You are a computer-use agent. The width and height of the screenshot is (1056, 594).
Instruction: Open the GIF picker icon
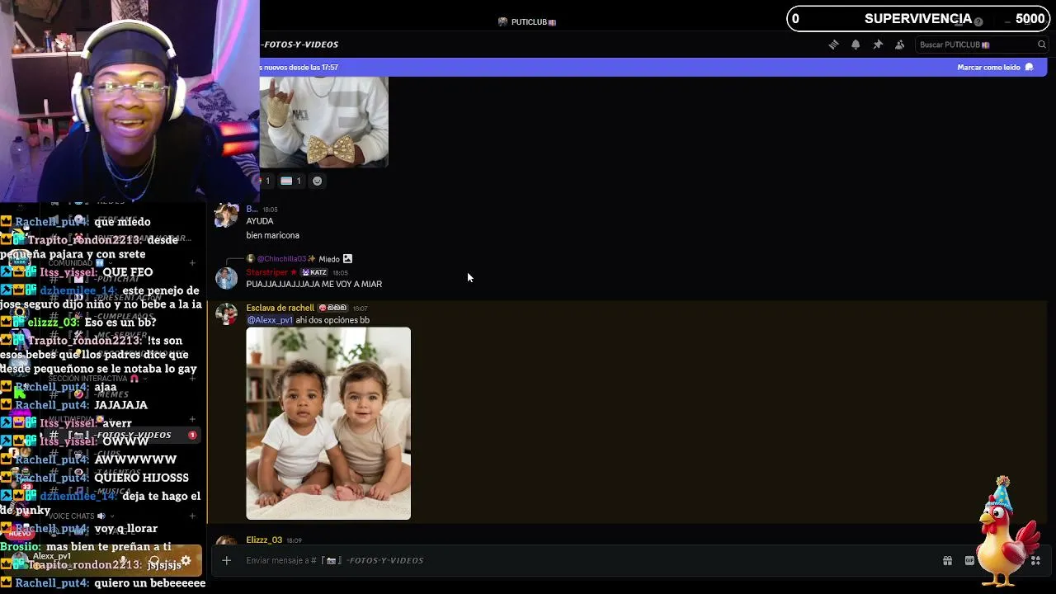[x=969, y=561]
